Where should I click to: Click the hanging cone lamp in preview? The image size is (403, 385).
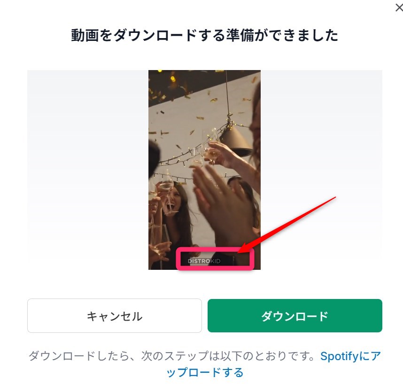coord(236,141)
